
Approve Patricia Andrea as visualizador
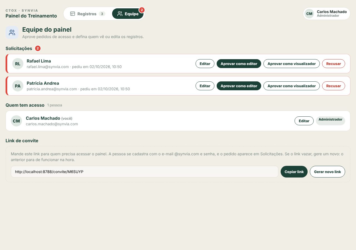(x=291, y=86)
